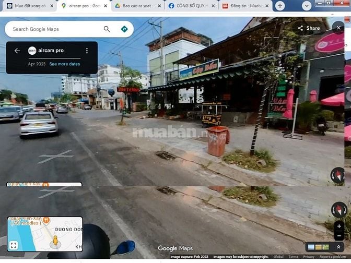Click the layer thumbnails strip
The image size is (351, 263).
click(318, 247)
